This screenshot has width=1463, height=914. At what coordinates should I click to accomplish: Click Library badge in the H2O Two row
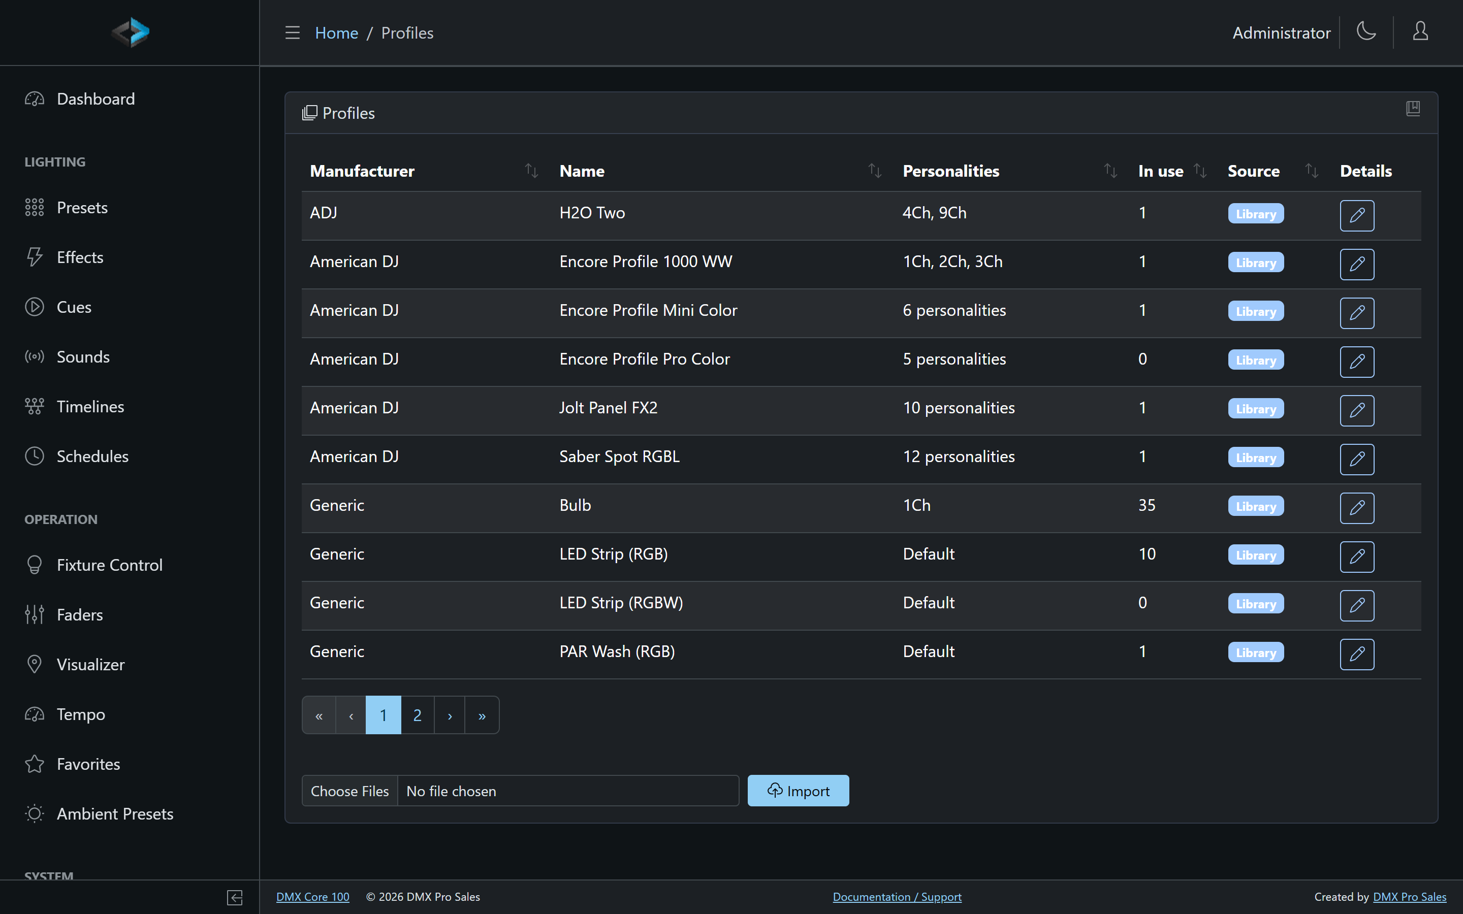(x=1256, y=214)
